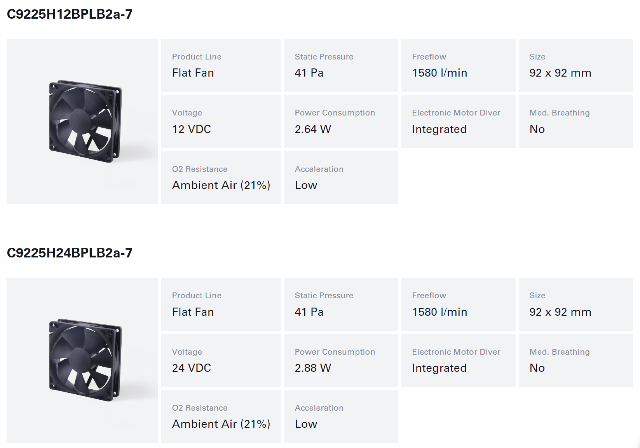640x448 pixels.
Task: Select first product's Flat Fan product line
Action: coord(221,65)
